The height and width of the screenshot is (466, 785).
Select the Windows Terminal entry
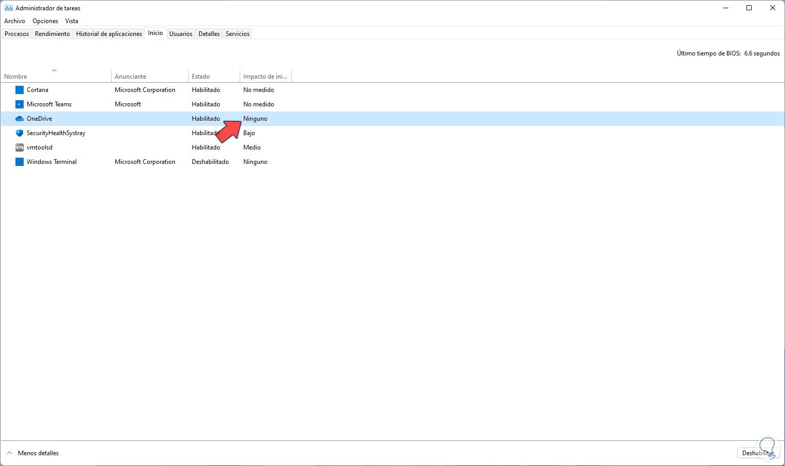pos(51,162)
